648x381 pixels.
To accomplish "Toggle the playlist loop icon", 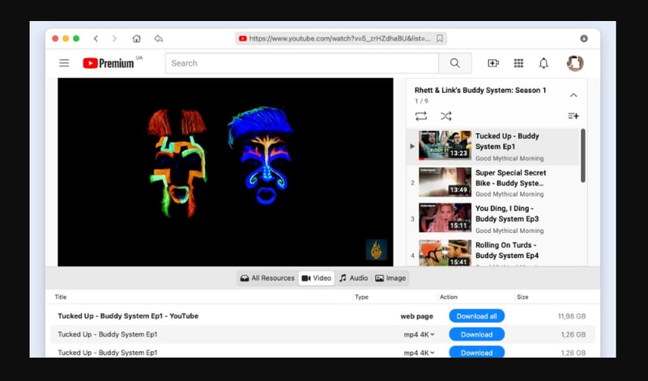I will tap(421, 116).
